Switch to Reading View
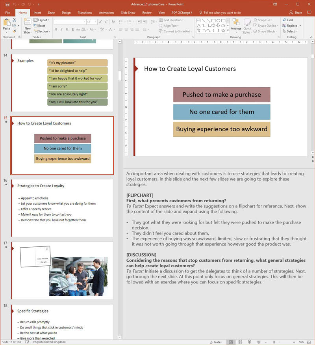This screenshot has width=315, height=345. tap(250, 342)
